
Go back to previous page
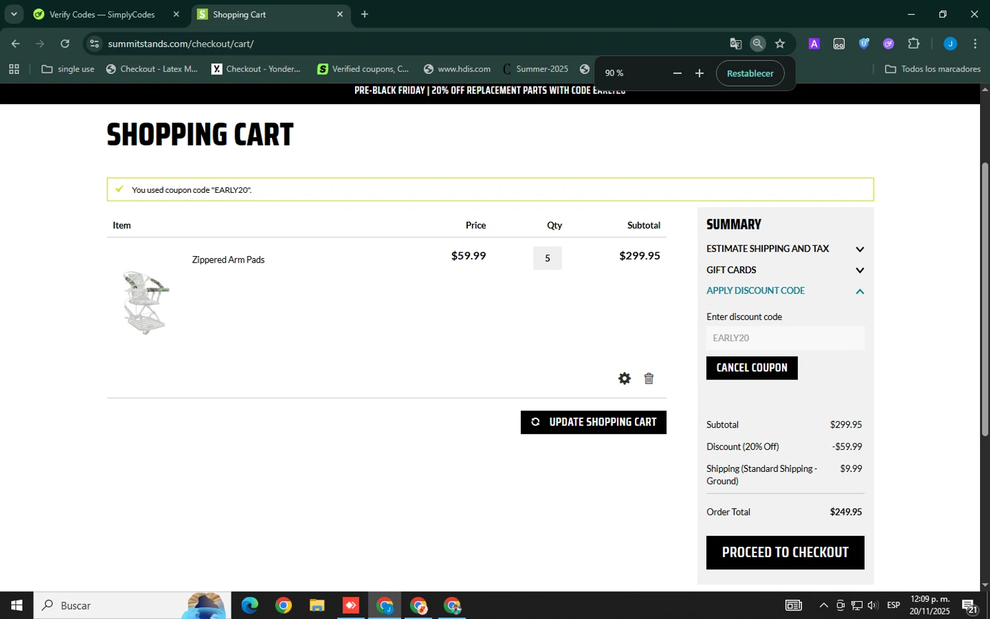tap(16, 44)
